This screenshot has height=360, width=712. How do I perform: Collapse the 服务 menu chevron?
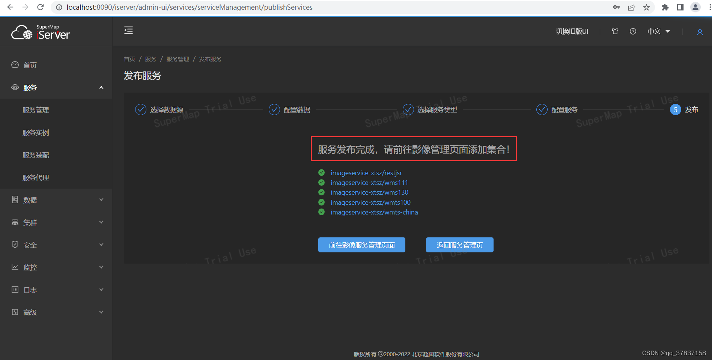click(101, 87)
